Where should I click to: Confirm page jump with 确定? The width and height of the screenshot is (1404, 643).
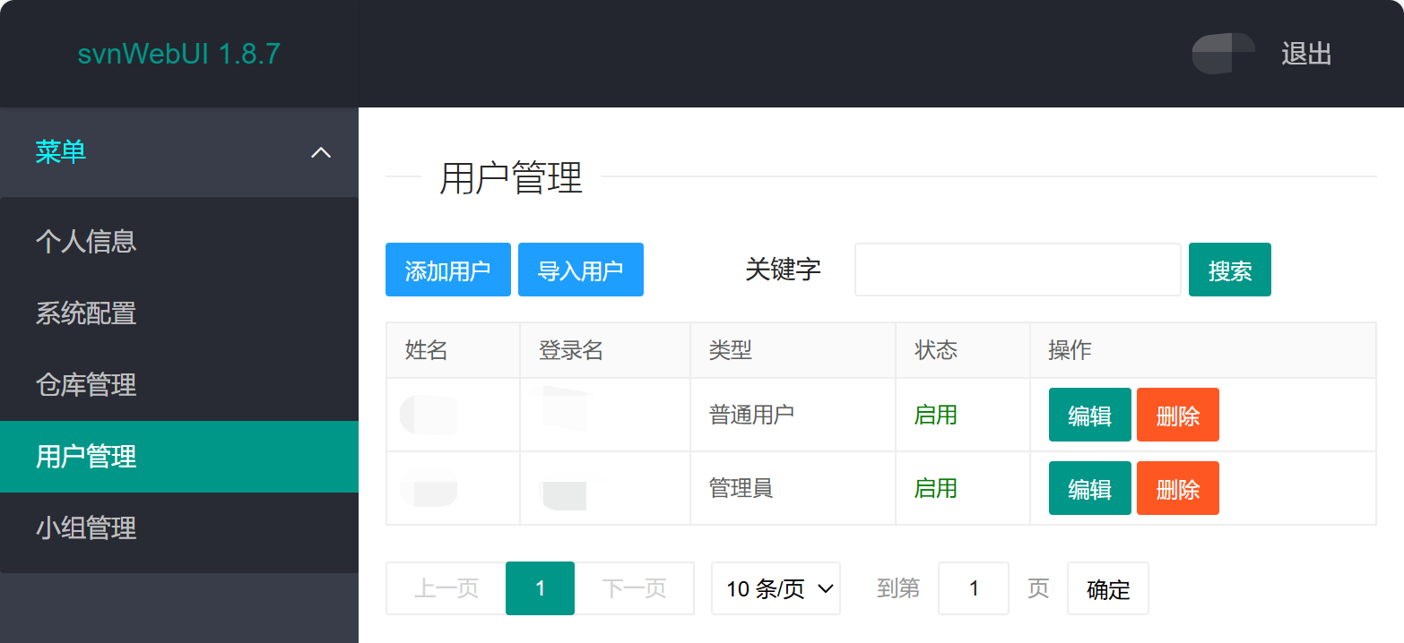tap(1107, 589)
